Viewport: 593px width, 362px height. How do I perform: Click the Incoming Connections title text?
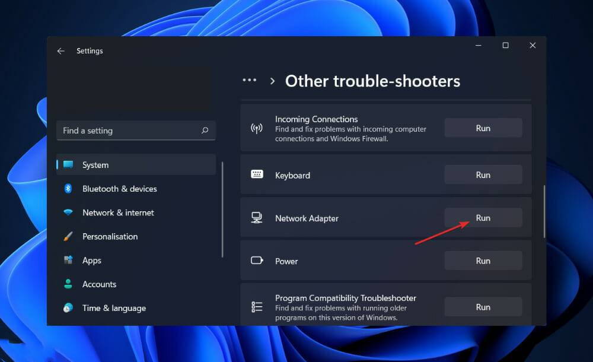point(316,119)
